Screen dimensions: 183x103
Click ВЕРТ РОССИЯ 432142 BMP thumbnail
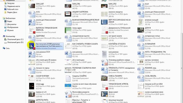[x=104, y=22]
